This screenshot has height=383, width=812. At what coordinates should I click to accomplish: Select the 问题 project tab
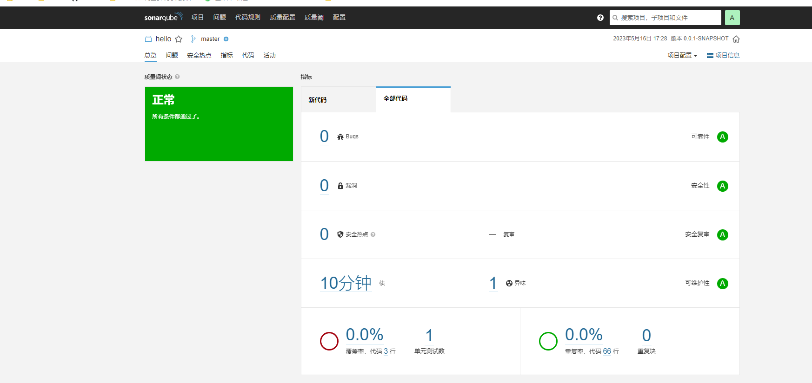pos(172,55)
